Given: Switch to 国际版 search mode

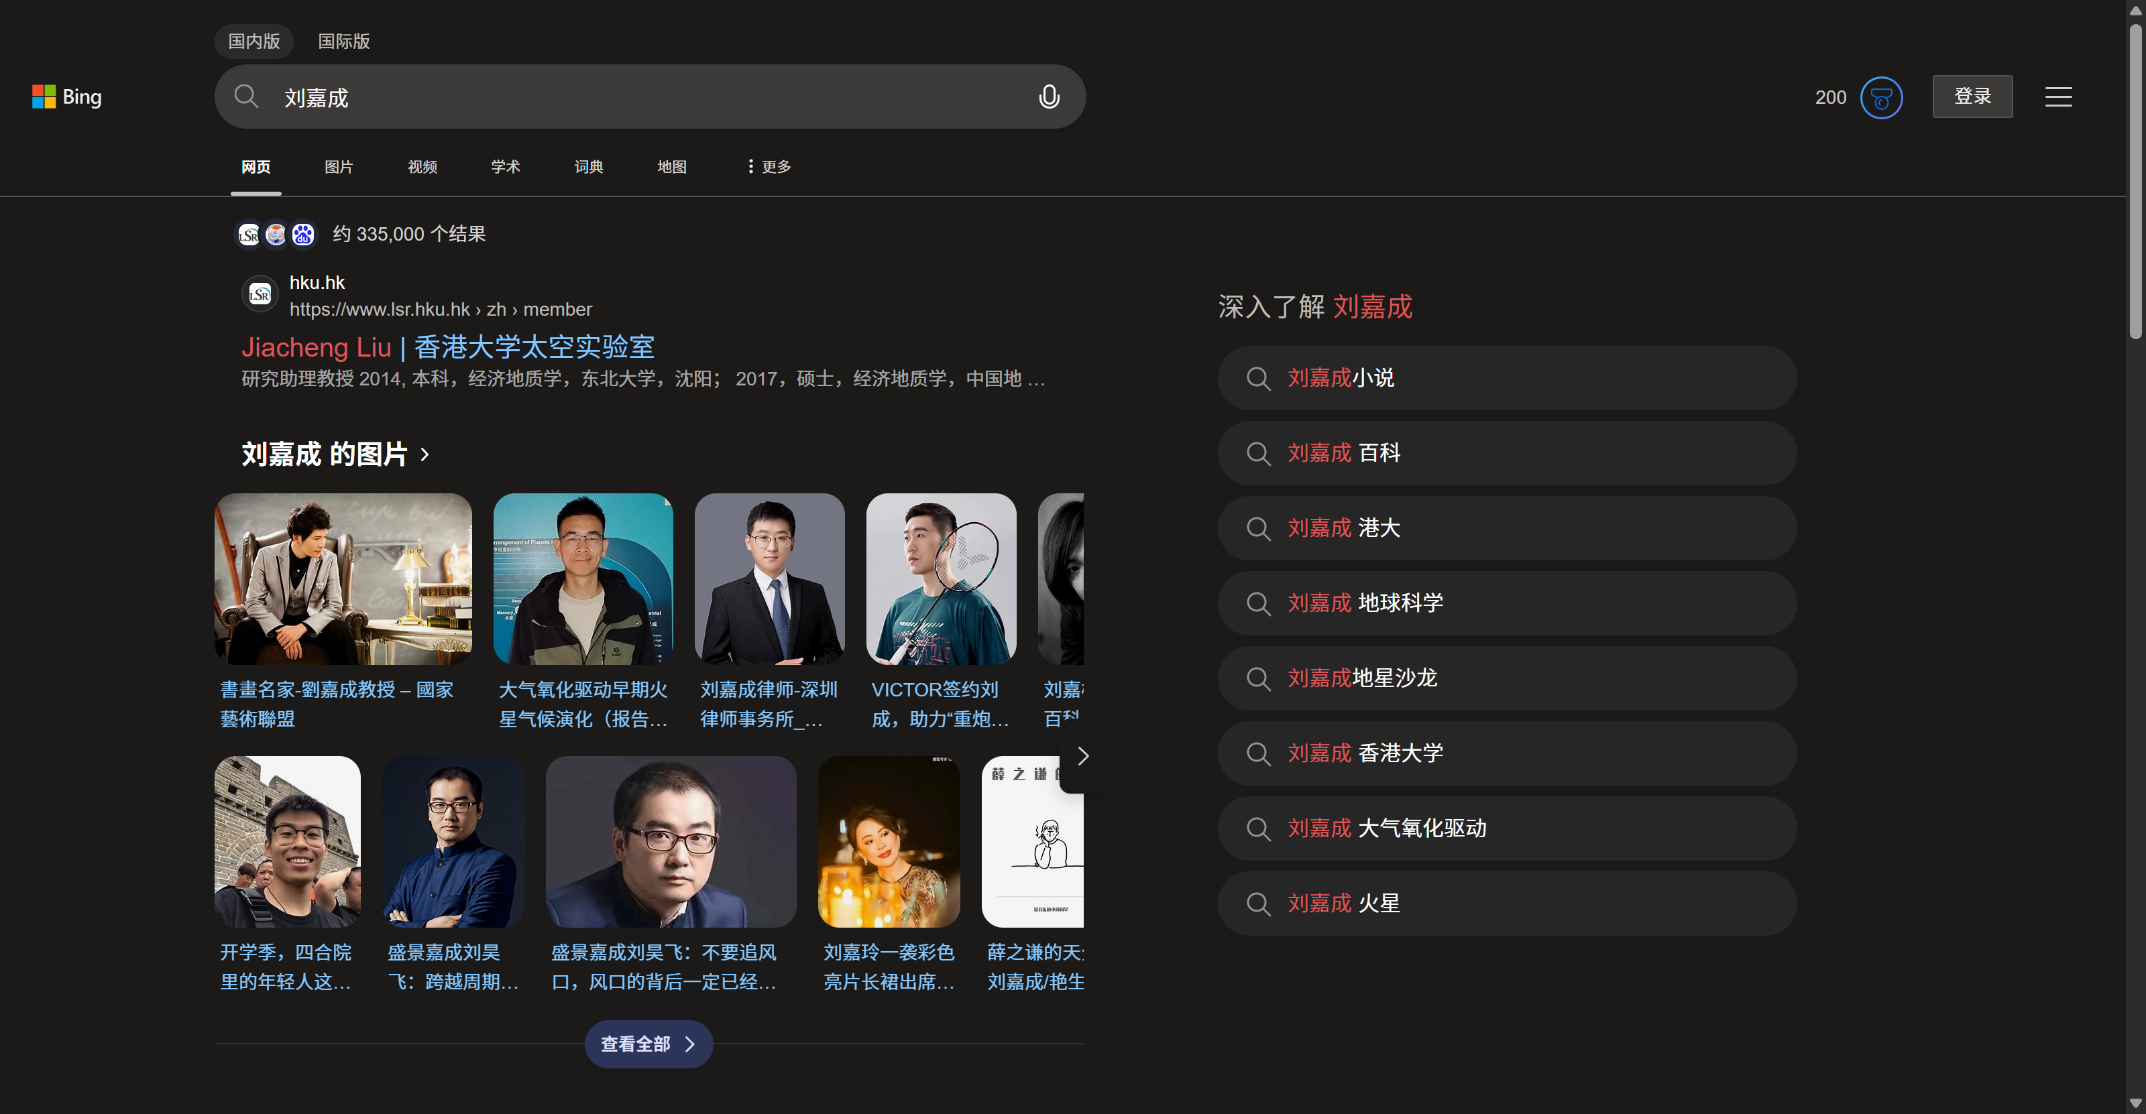Looking at the screenshot, I should point(344,41).
